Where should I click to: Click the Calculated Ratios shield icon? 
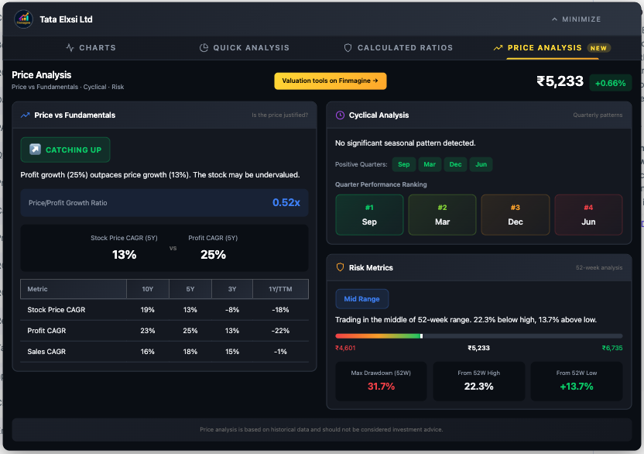click(x=348, y=48)
